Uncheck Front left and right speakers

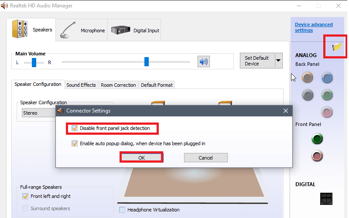point(25,196)
